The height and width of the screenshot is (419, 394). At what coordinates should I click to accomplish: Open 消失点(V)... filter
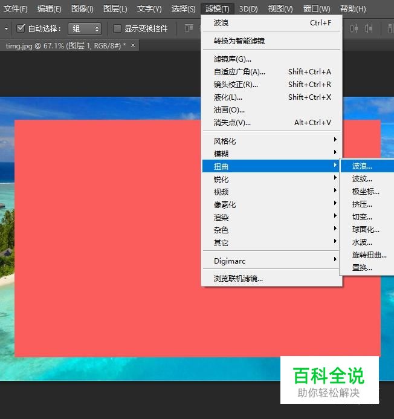click(x=272, y=122)
